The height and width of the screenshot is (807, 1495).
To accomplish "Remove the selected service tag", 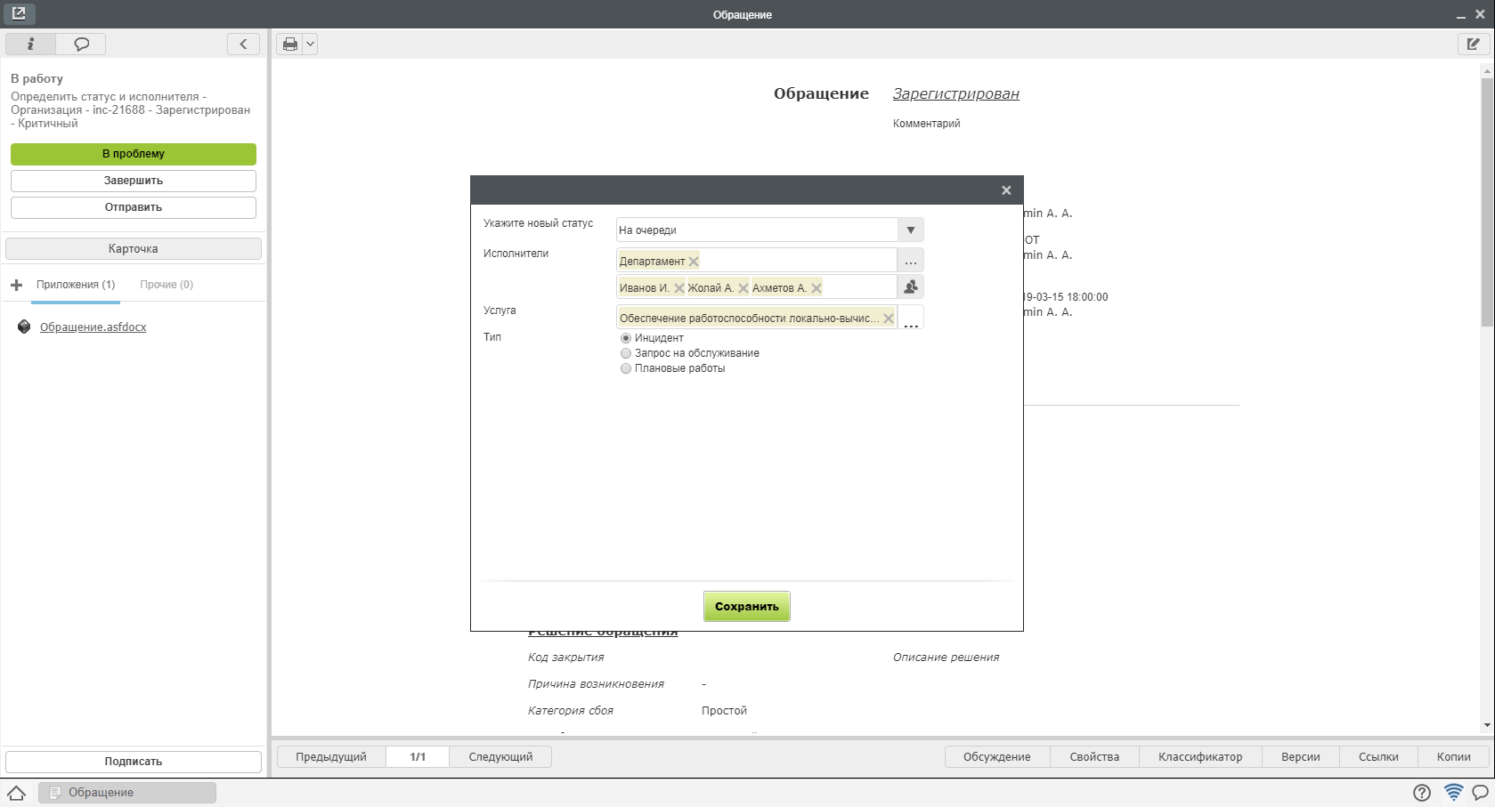I will coord(889,319).
